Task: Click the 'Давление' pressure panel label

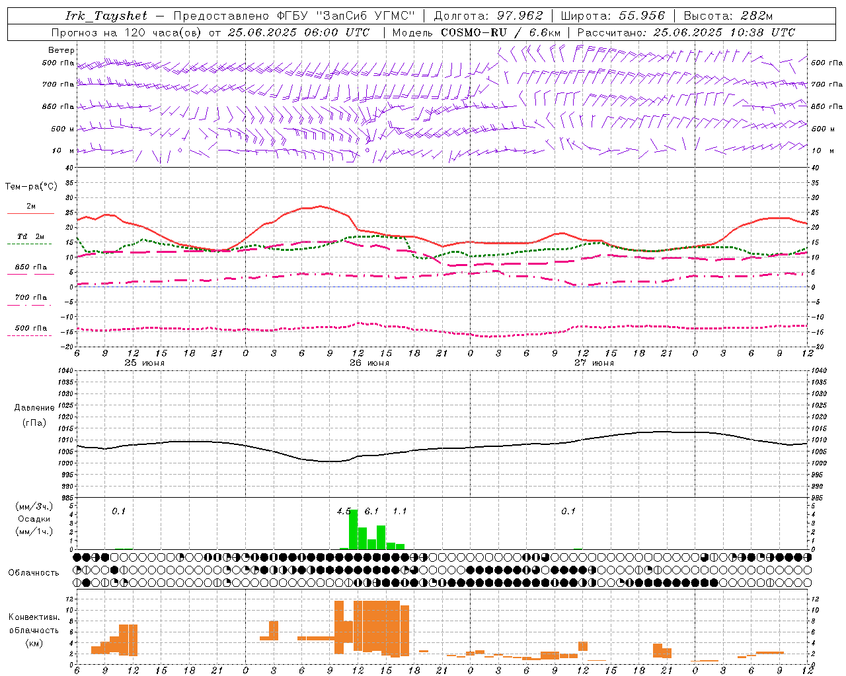Action: [x=34, y=407]
